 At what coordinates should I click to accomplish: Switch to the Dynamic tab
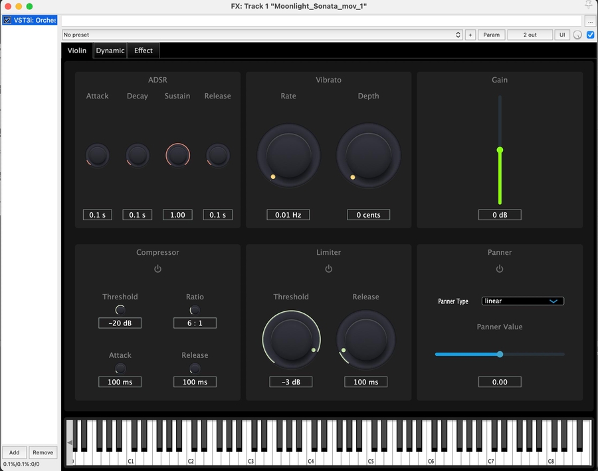[x=110, y=51]
